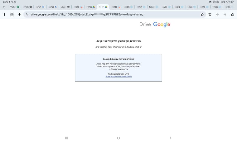This screenshot has height=142, width=237.
Task: Tap the Android back navigation chevron
Action: (171, 138)
